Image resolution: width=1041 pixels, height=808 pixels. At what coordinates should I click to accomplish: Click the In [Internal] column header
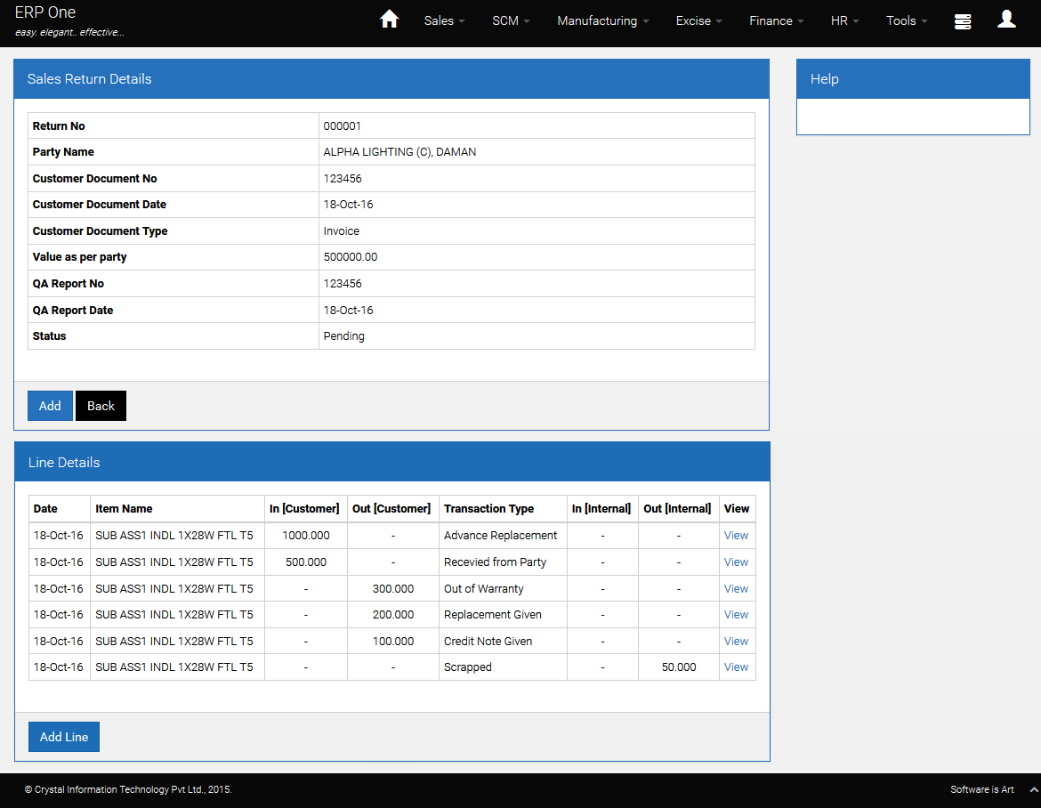[601, 509]
